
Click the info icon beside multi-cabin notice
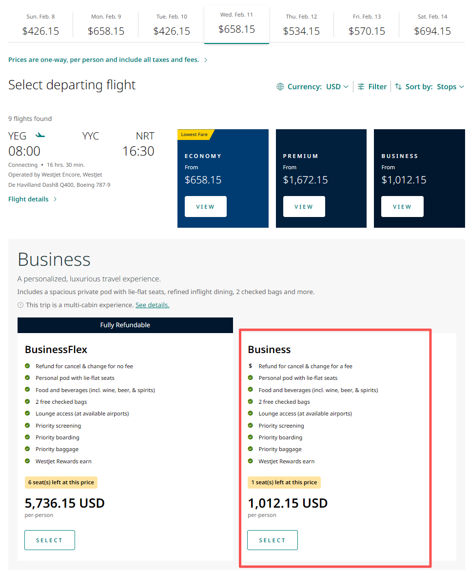click(x=20, y=305)
